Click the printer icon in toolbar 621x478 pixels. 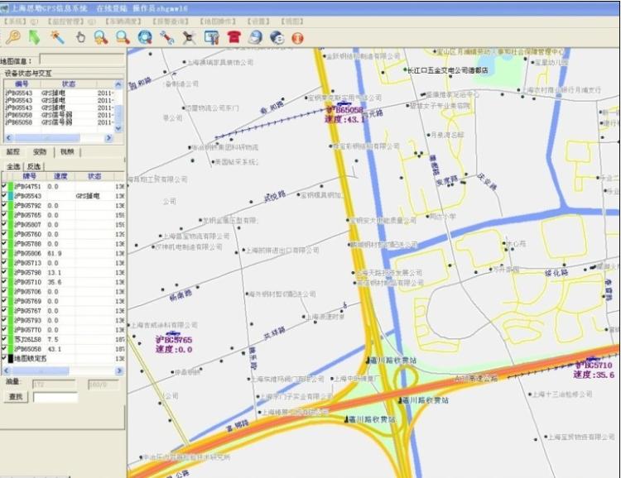pyautogui.click(x=256, y=37)
